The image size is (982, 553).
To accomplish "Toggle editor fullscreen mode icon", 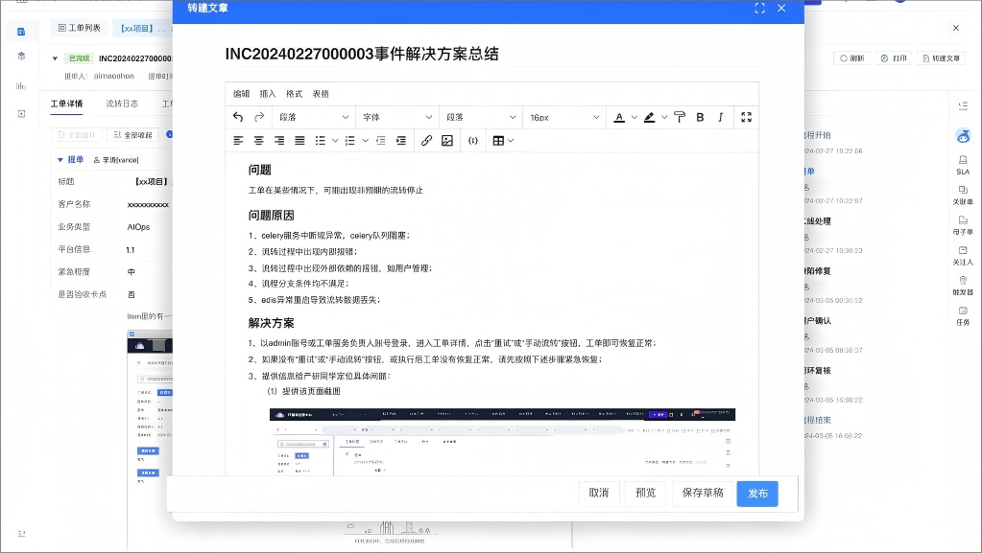I will [x=746, y=117].
